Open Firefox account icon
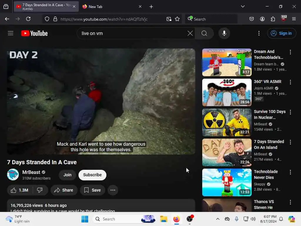Viewport: 301px width, 226px height. pos(262,19)
